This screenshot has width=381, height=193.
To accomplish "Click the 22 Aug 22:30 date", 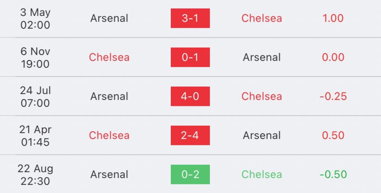I will point(35,175).
